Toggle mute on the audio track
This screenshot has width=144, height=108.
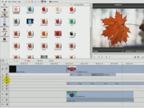click(3, 100)
